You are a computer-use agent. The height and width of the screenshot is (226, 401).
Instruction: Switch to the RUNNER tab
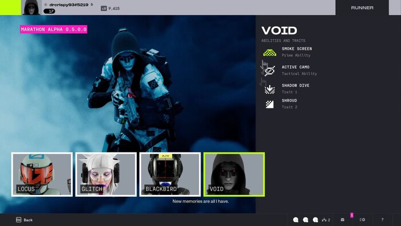pos(362,7)
